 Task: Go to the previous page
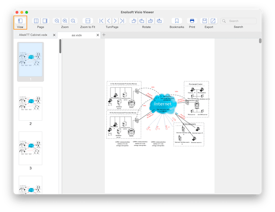pyautogui.click(x=108, y=21)
